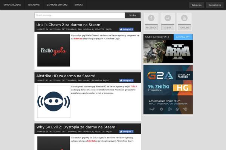
Task: Click the STEAM label under the icon
Action: tap(168, 27)
